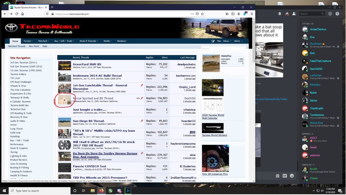
Task: Click the Firefox forward arrow
Action: [11, 14]
